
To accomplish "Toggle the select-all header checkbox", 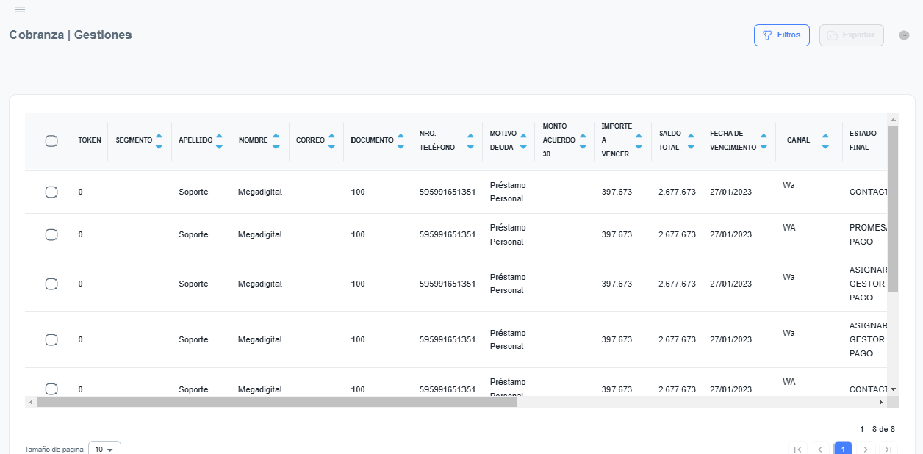I will click(x=51, y=141).
